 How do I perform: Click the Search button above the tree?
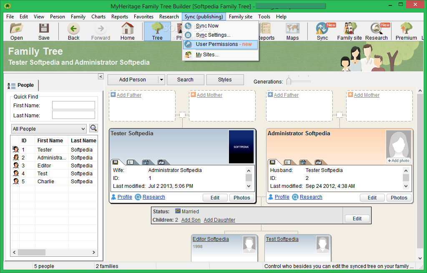click(185, 80)
